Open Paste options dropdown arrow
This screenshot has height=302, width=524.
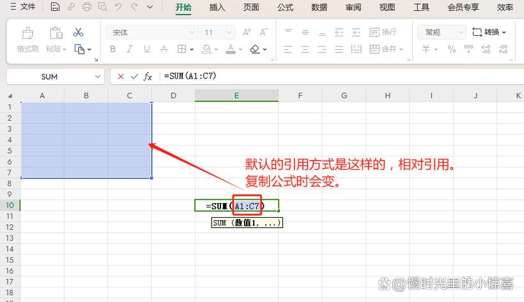pos(65,49)
